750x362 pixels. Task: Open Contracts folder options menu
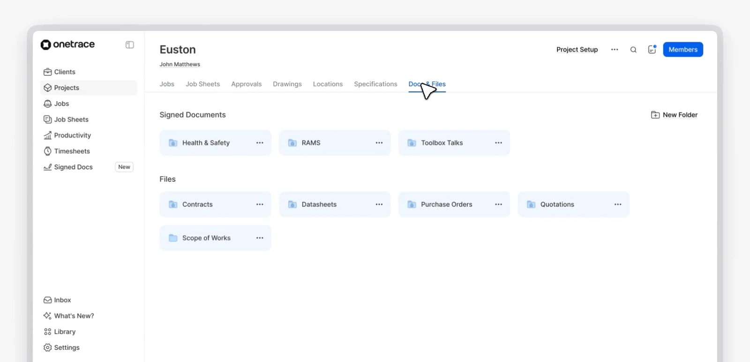(260, 204)
